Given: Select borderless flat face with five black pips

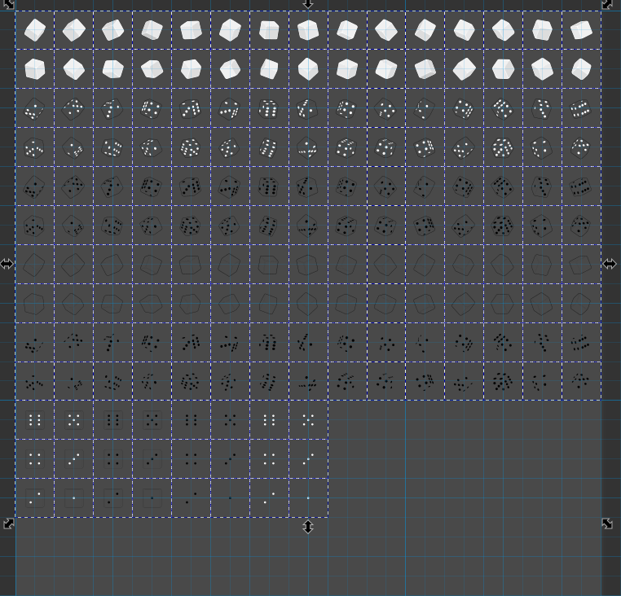Looking at the screenshot, I should click(230, 420).
